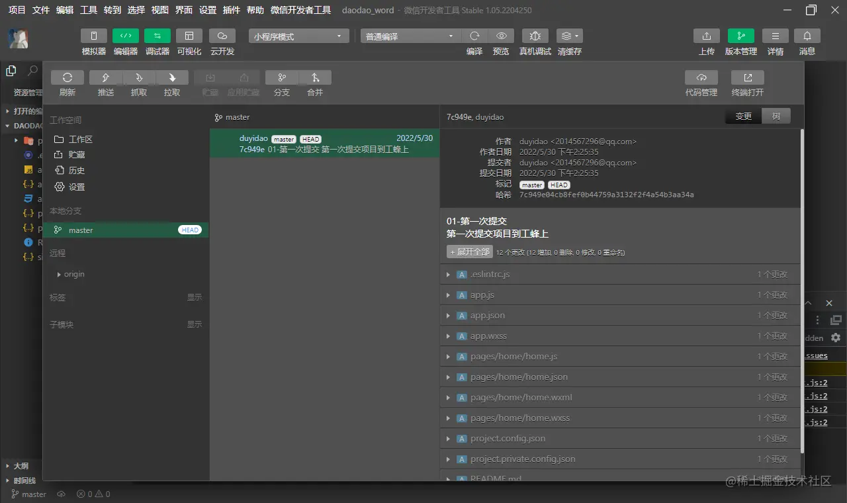
Task: Open the 编辑 menu
Action: coord(65,10)
